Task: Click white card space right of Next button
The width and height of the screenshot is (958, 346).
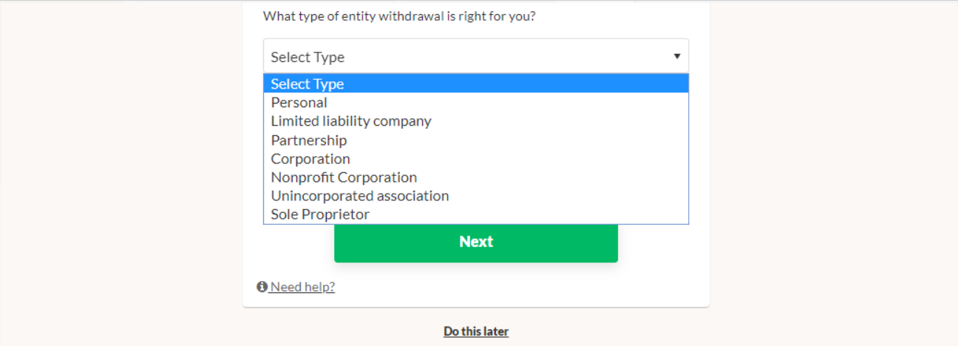Action: click(x=662, y=244)
